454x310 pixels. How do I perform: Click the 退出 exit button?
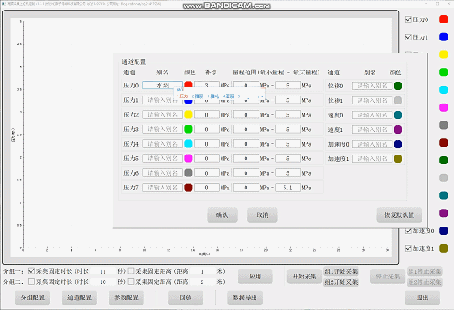click(x=422, y=298)
